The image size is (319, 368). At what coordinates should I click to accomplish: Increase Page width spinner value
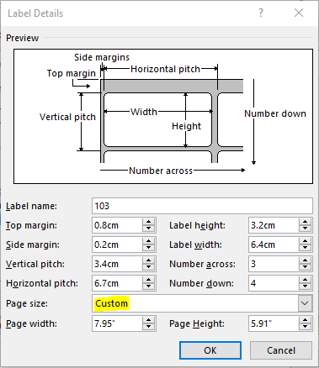[148, 320]
